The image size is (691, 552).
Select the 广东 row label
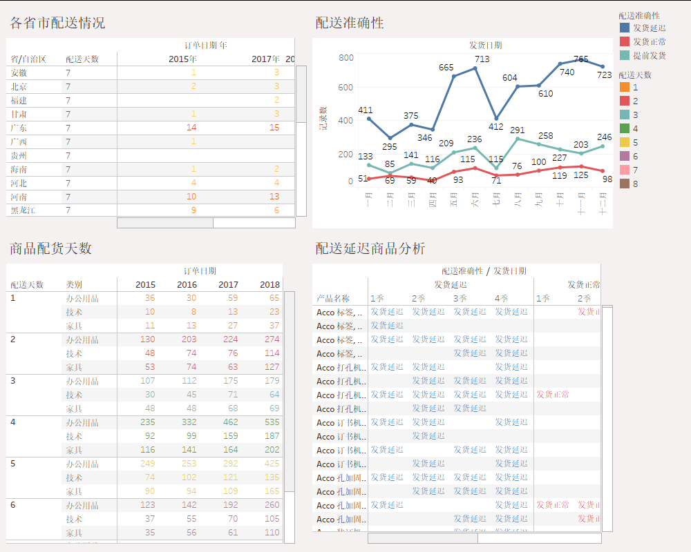19,128
